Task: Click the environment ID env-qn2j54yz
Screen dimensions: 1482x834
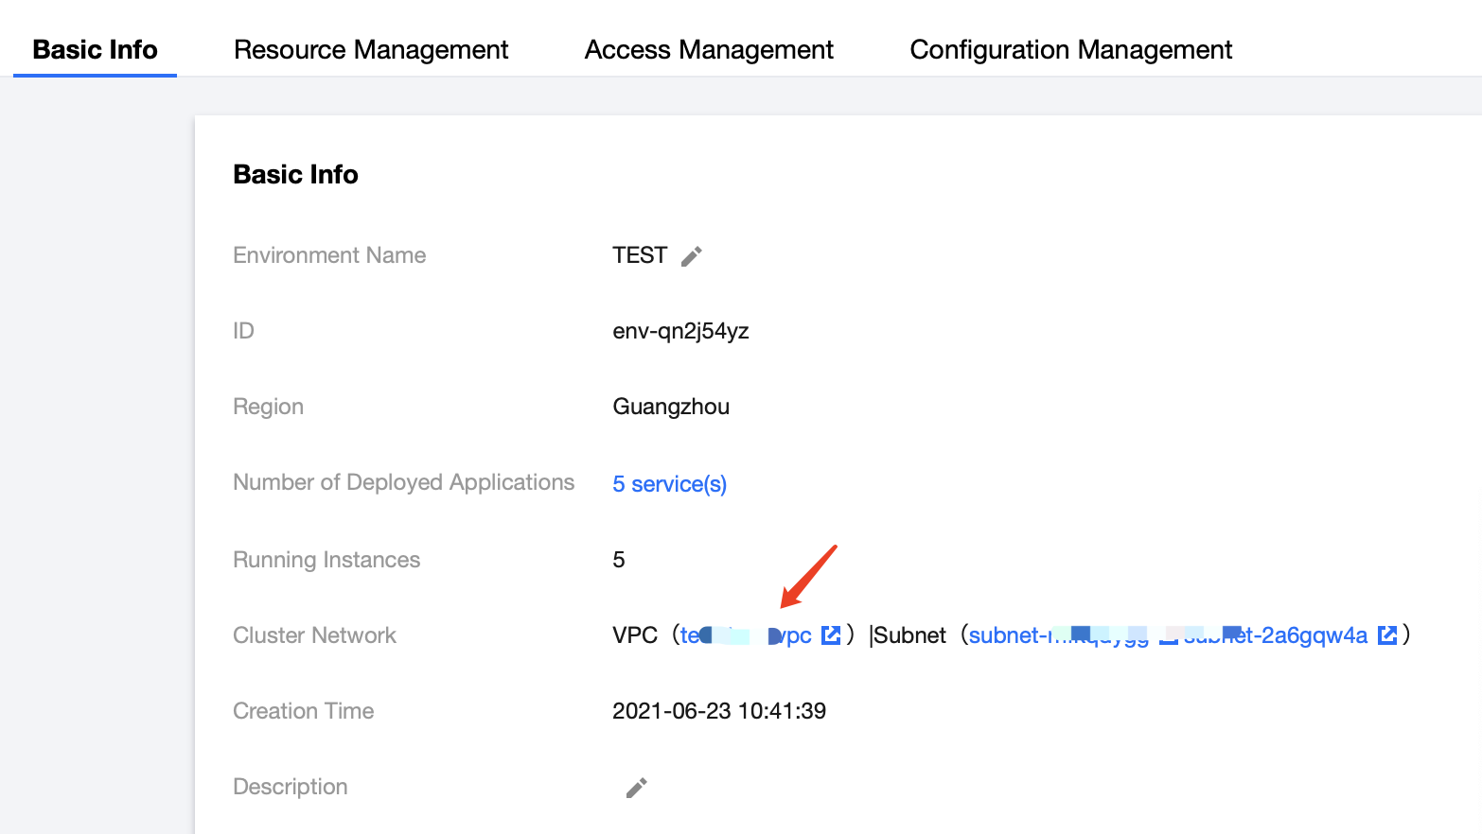Action: [x=680, y=331]
